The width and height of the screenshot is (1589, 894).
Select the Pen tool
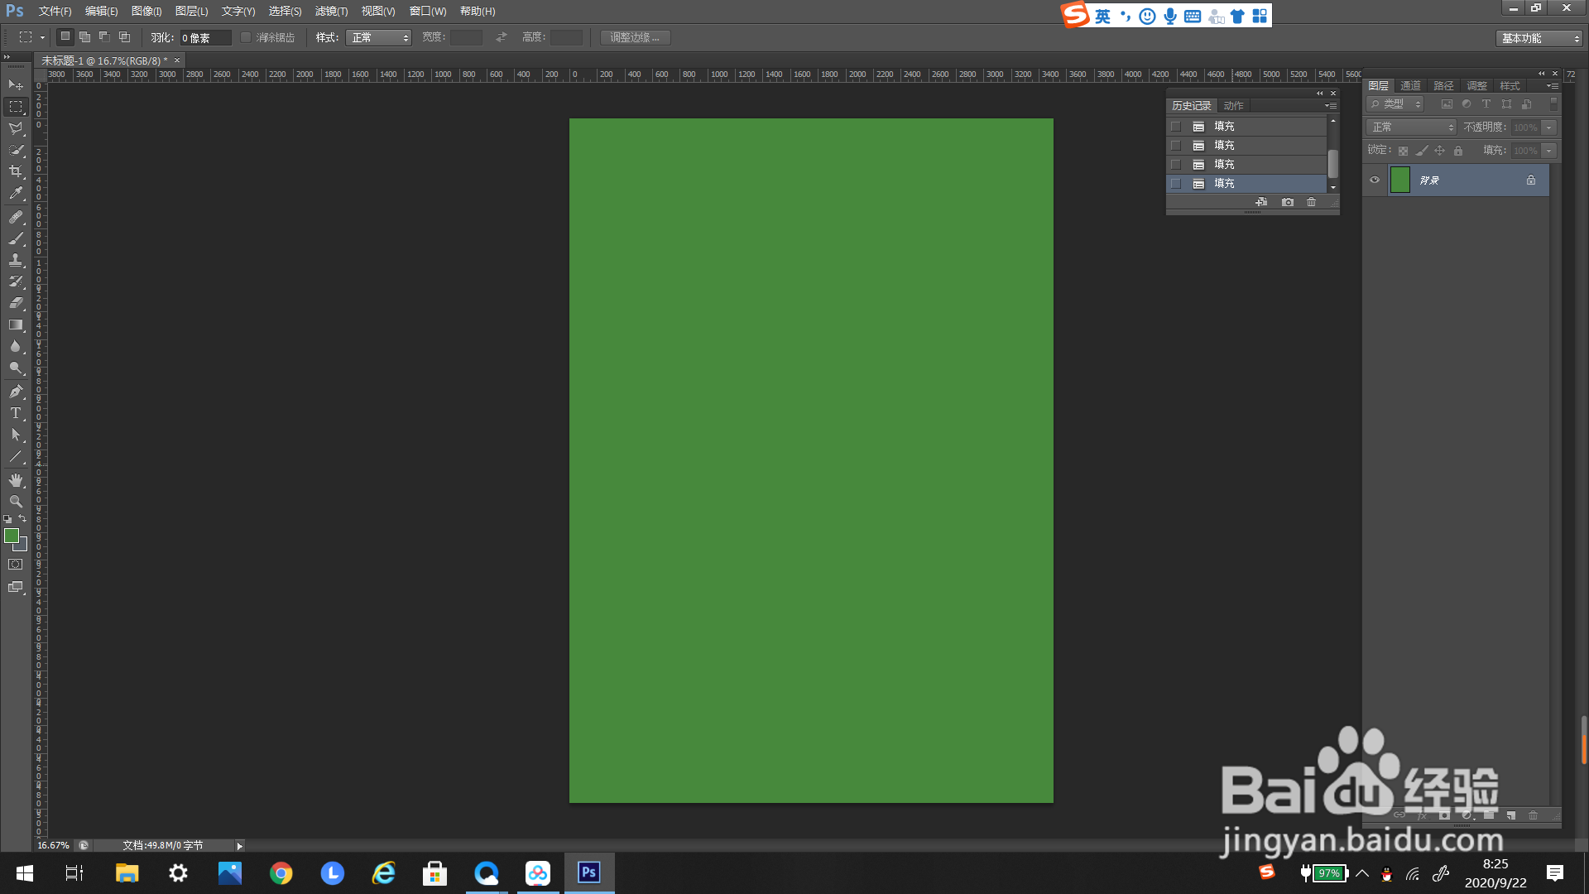(x=16, y=392)
